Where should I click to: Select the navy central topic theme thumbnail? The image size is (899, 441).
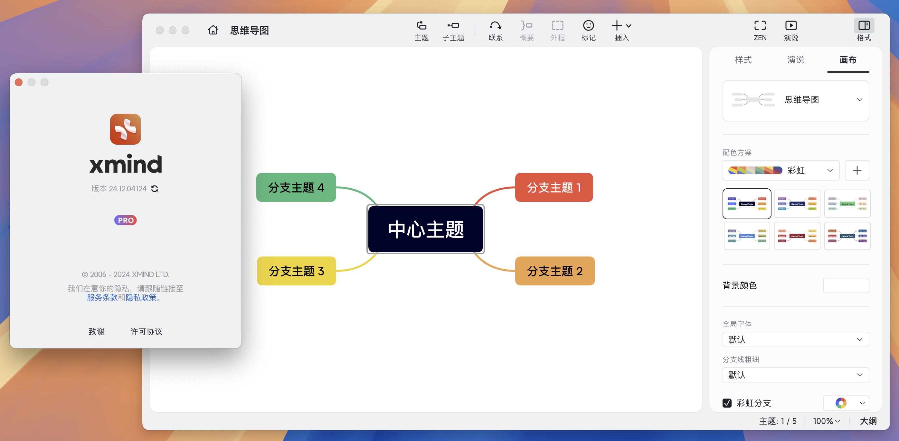pyautogui.click(x=797, y=204)
